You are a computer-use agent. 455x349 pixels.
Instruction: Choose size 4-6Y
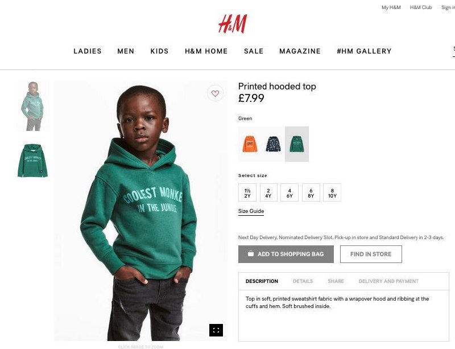point(289,192)
